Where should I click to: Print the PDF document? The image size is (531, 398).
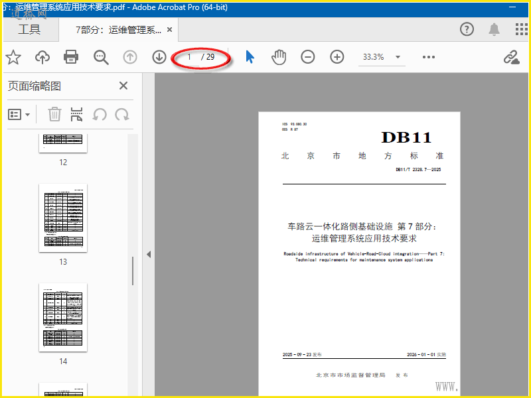pyautogui.click(x=71, y=57)
